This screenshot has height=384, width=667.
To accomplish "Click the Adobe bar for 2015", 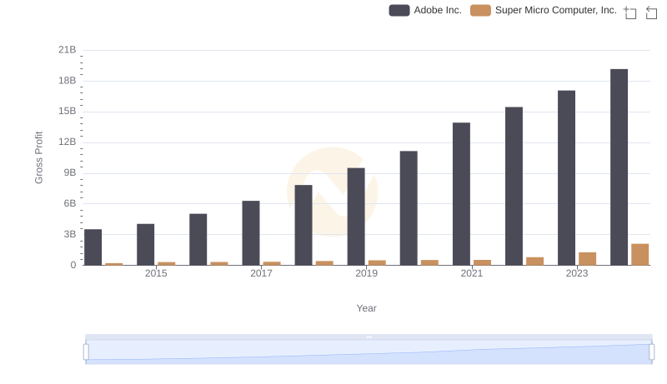I will [145, 245].
